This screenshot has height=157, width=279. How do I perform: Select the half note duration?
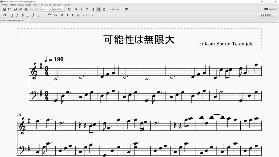tap(33, 15)
